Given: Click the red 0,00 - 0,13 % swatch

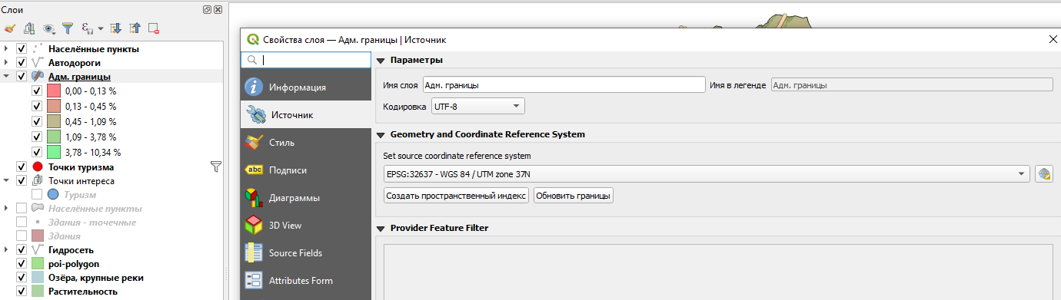Looking at the screenshot, I should [54, 91].
